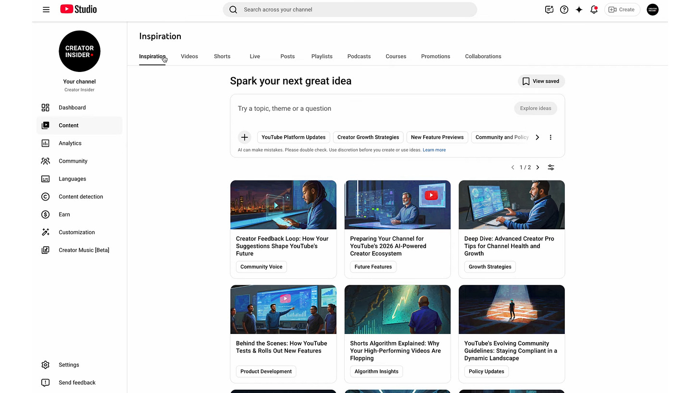Switch to the Podcasts tab

pos(359,56)
